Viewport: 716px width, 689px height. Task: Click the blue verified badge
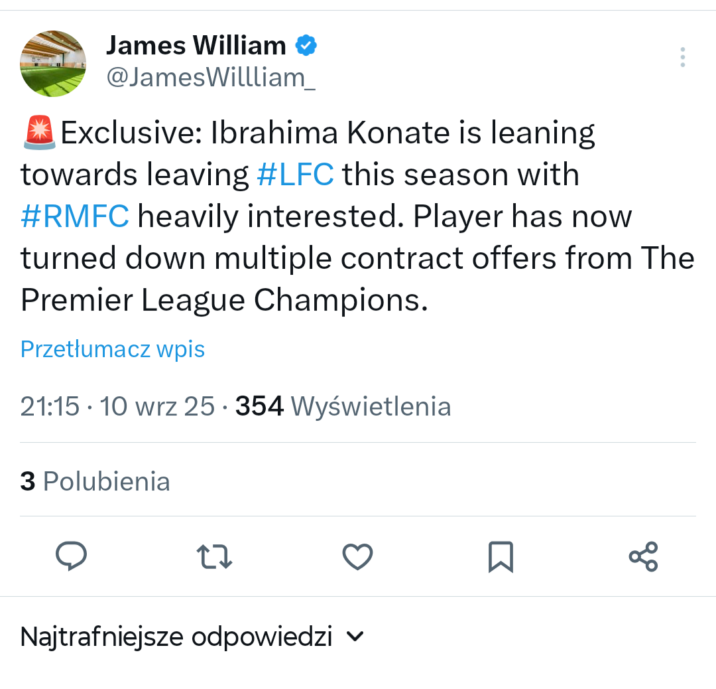click(x=306, y=46)
